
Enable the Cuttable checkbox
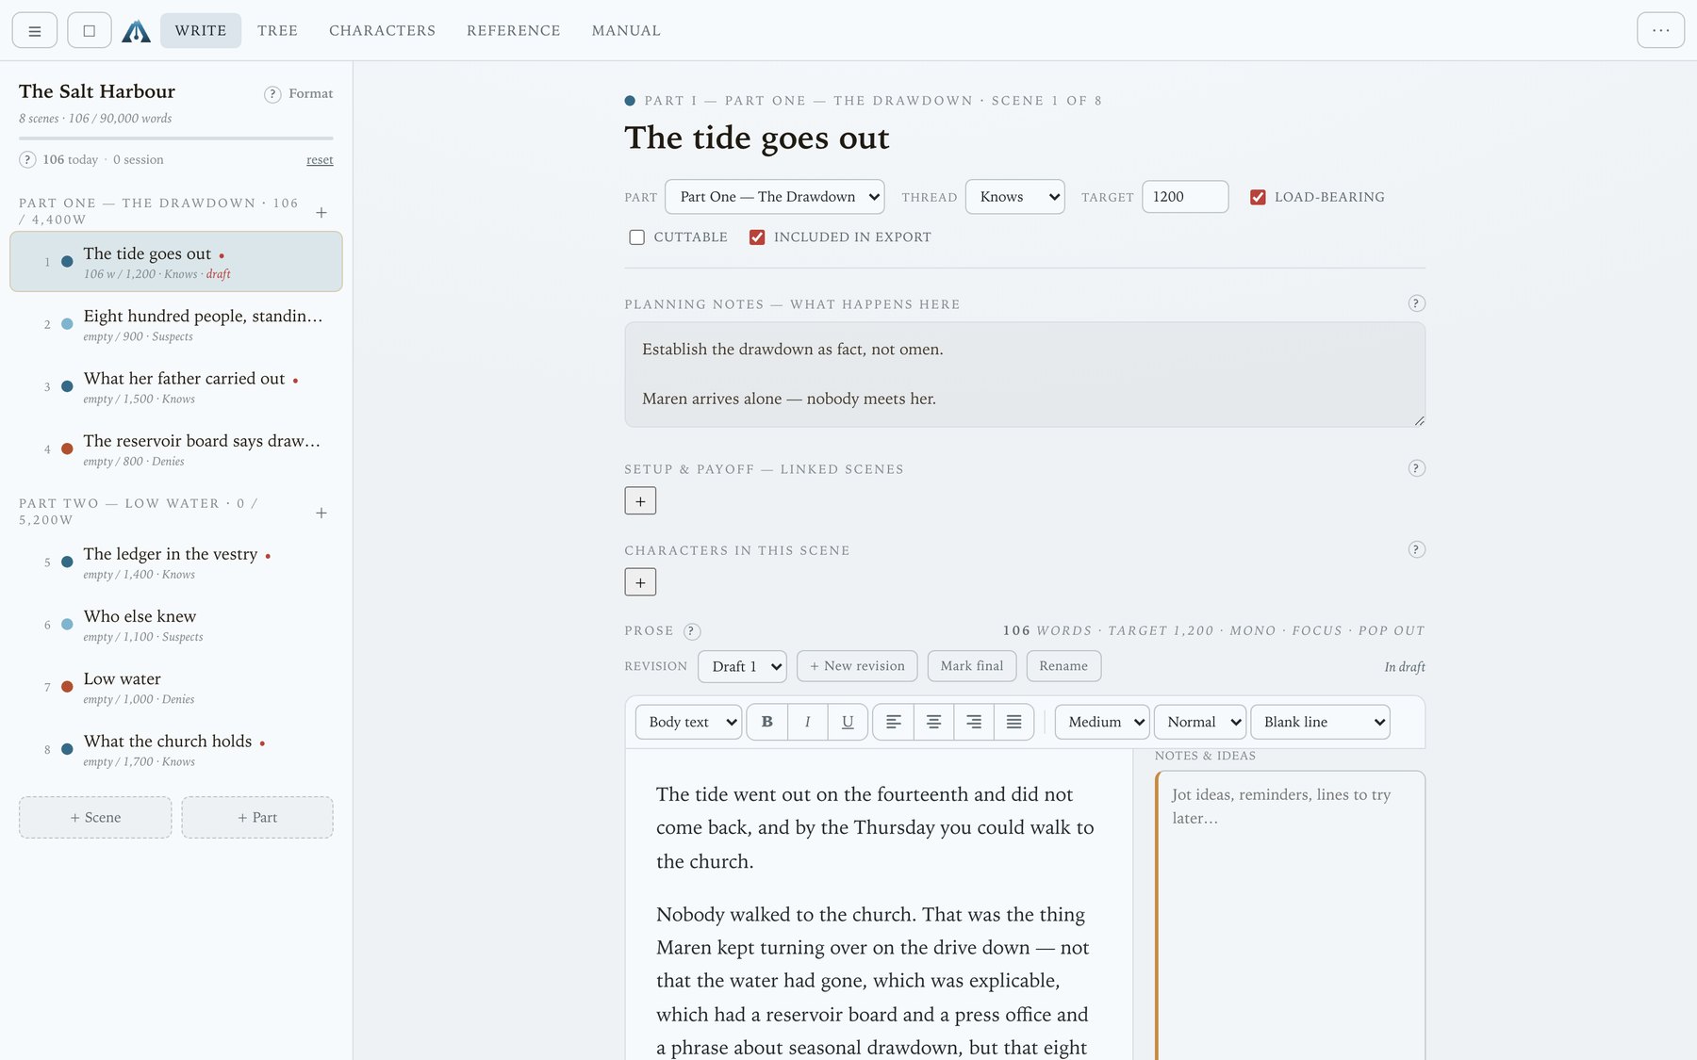click(636, 237)
